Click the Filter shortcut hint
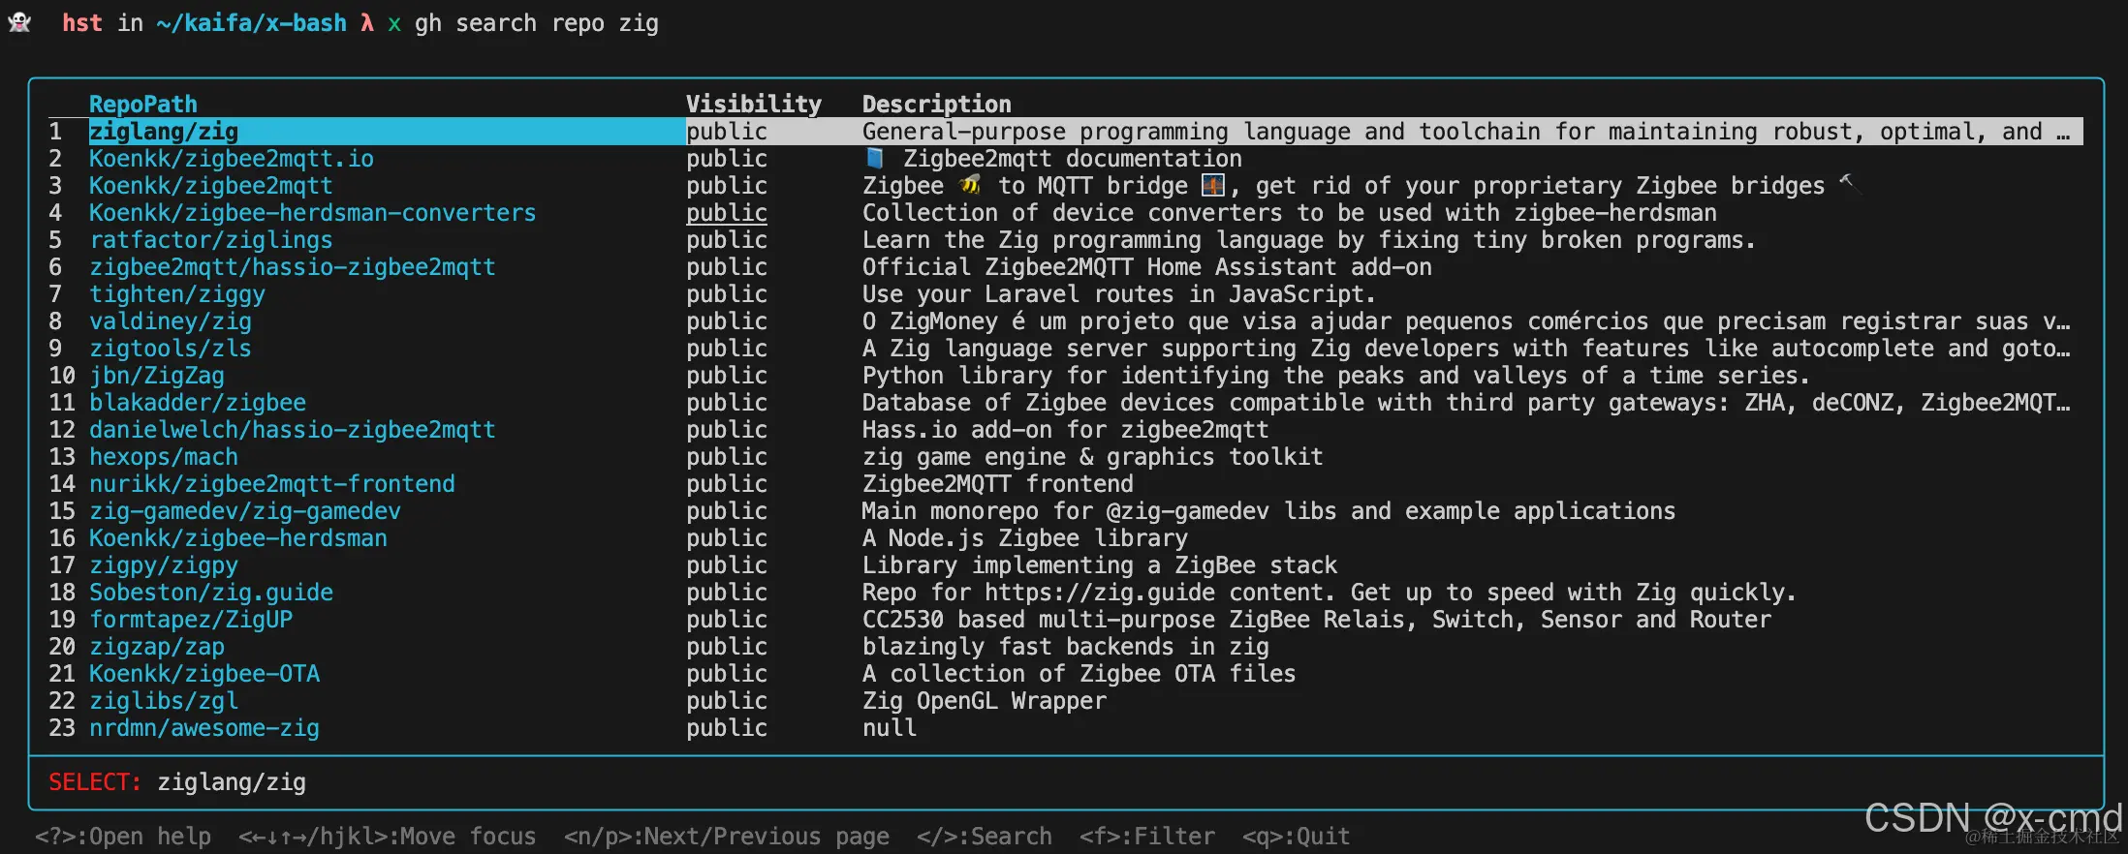This screenshot has height=854, width=2128. (1147, 837)
